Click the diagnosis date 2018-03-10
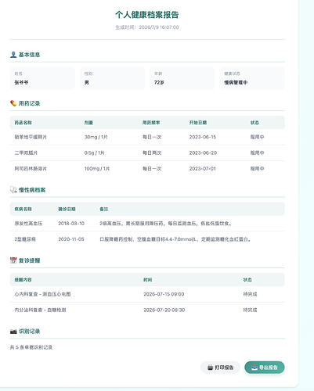The width and height of the screenshot is (314, 391). (71, 224)
